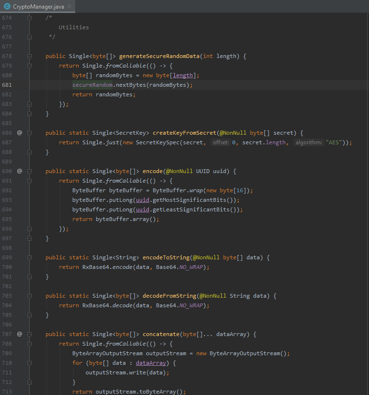Click the Java class icon on CryptoManager.java tab
Screen dimensions: 369x395
(7, 6)
